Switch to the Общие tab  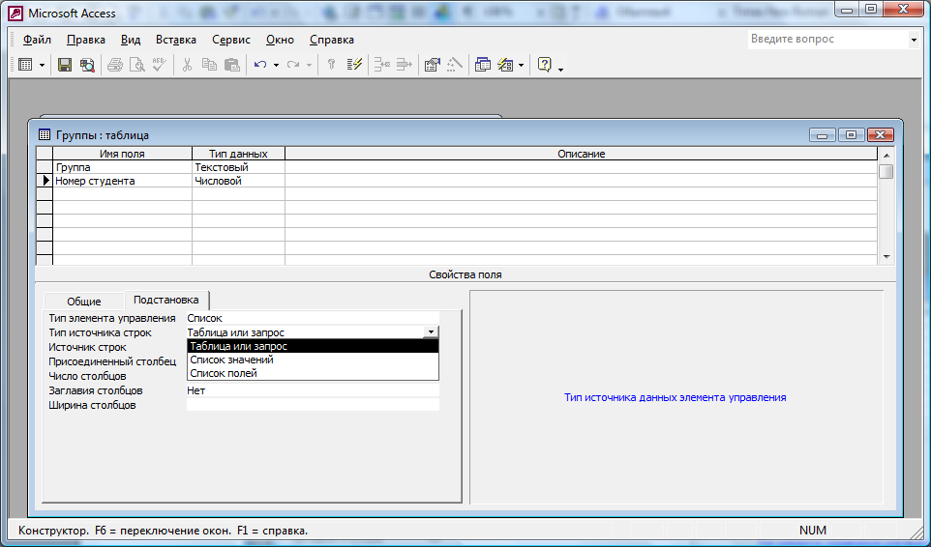tap(84, 302)
